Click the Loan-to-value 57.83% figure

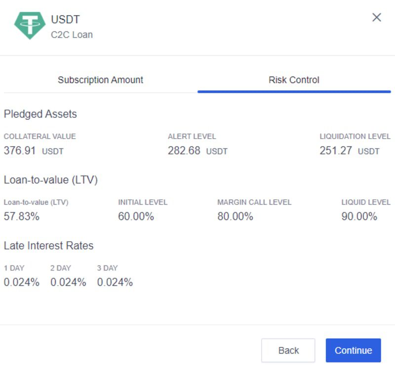[22, 217]
